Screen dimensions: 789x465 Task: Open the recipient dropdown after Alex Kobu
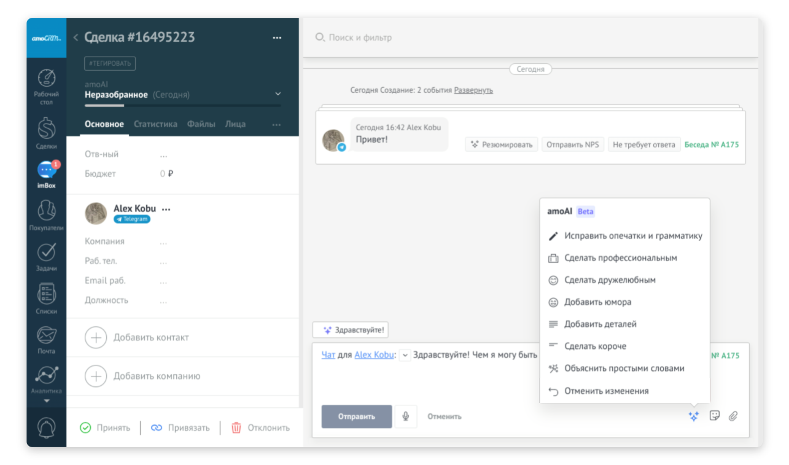[405, 355]
